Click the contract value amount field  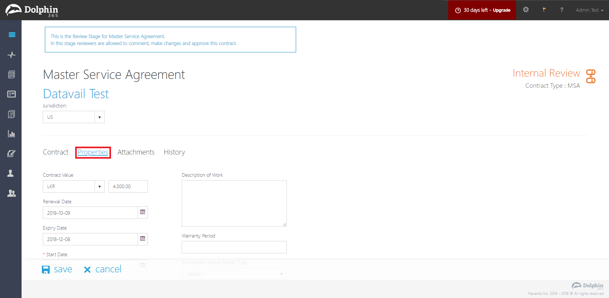(128, 187)
